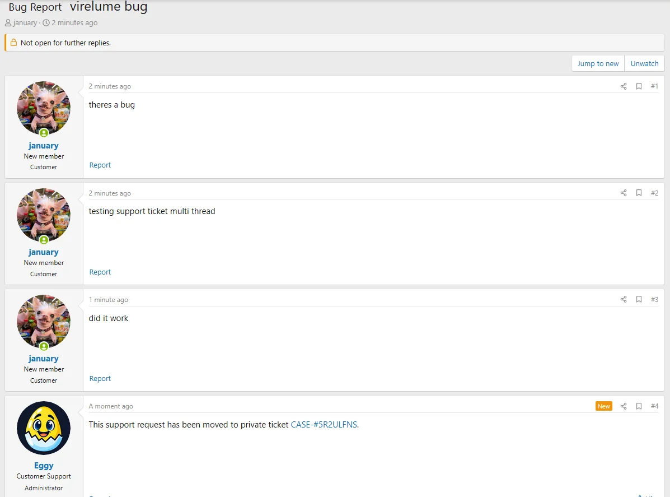670x497 pixels.
Task: Share post #1 via share icon
Action: (x=624, y=86)
